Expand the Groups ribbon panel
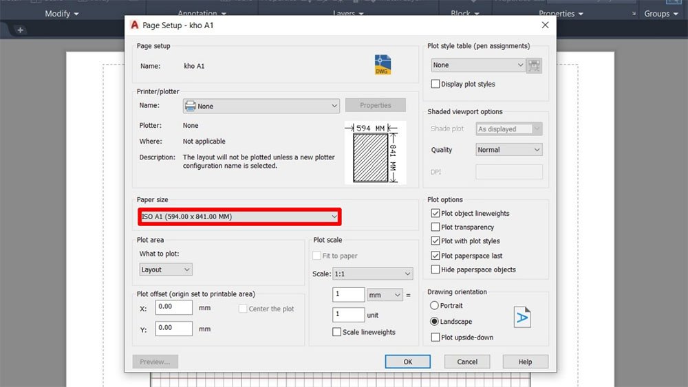This screenshot has width=688, height=387. (x=663, y=14)
